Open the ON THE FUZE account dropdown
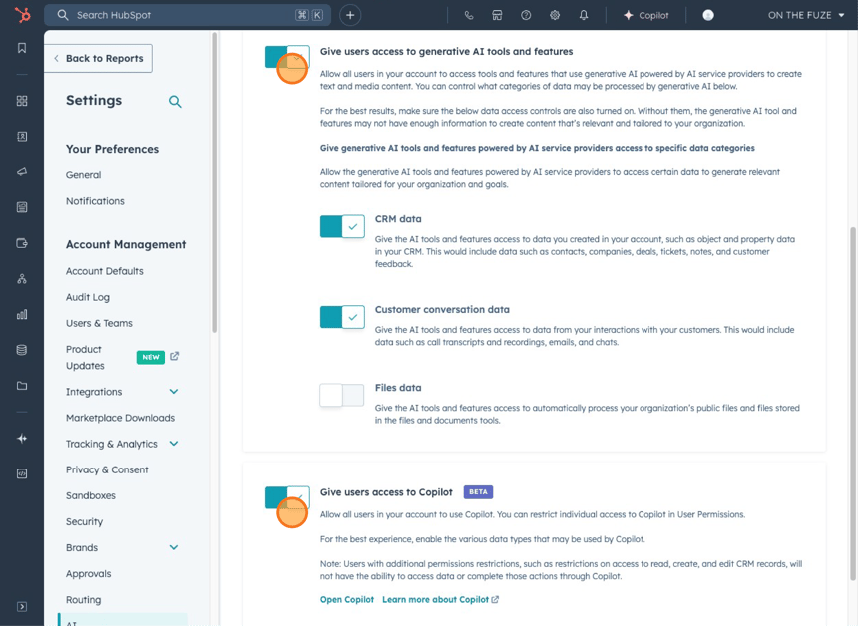This screenshot has width=858, height=626. (806, 15)
